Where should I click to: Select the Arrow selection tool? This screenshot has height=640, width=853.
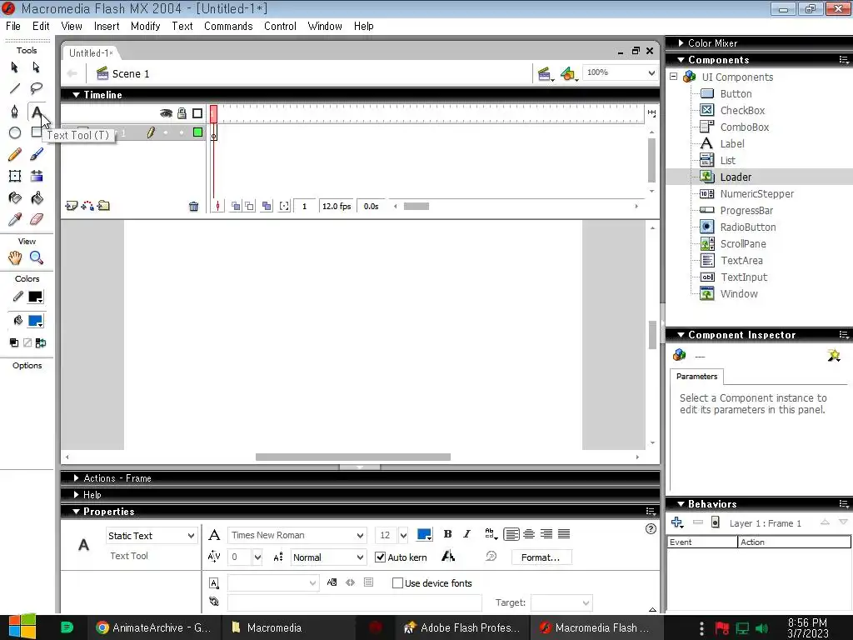(x=15, y=67)
